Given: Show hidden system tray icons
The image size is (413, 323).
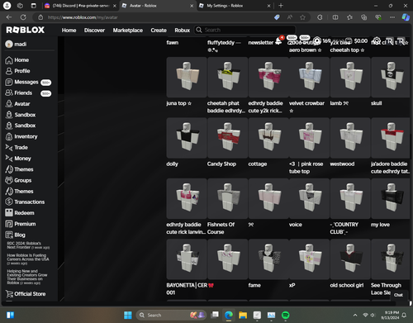Looking at the screenshot, I should (355, 315).
